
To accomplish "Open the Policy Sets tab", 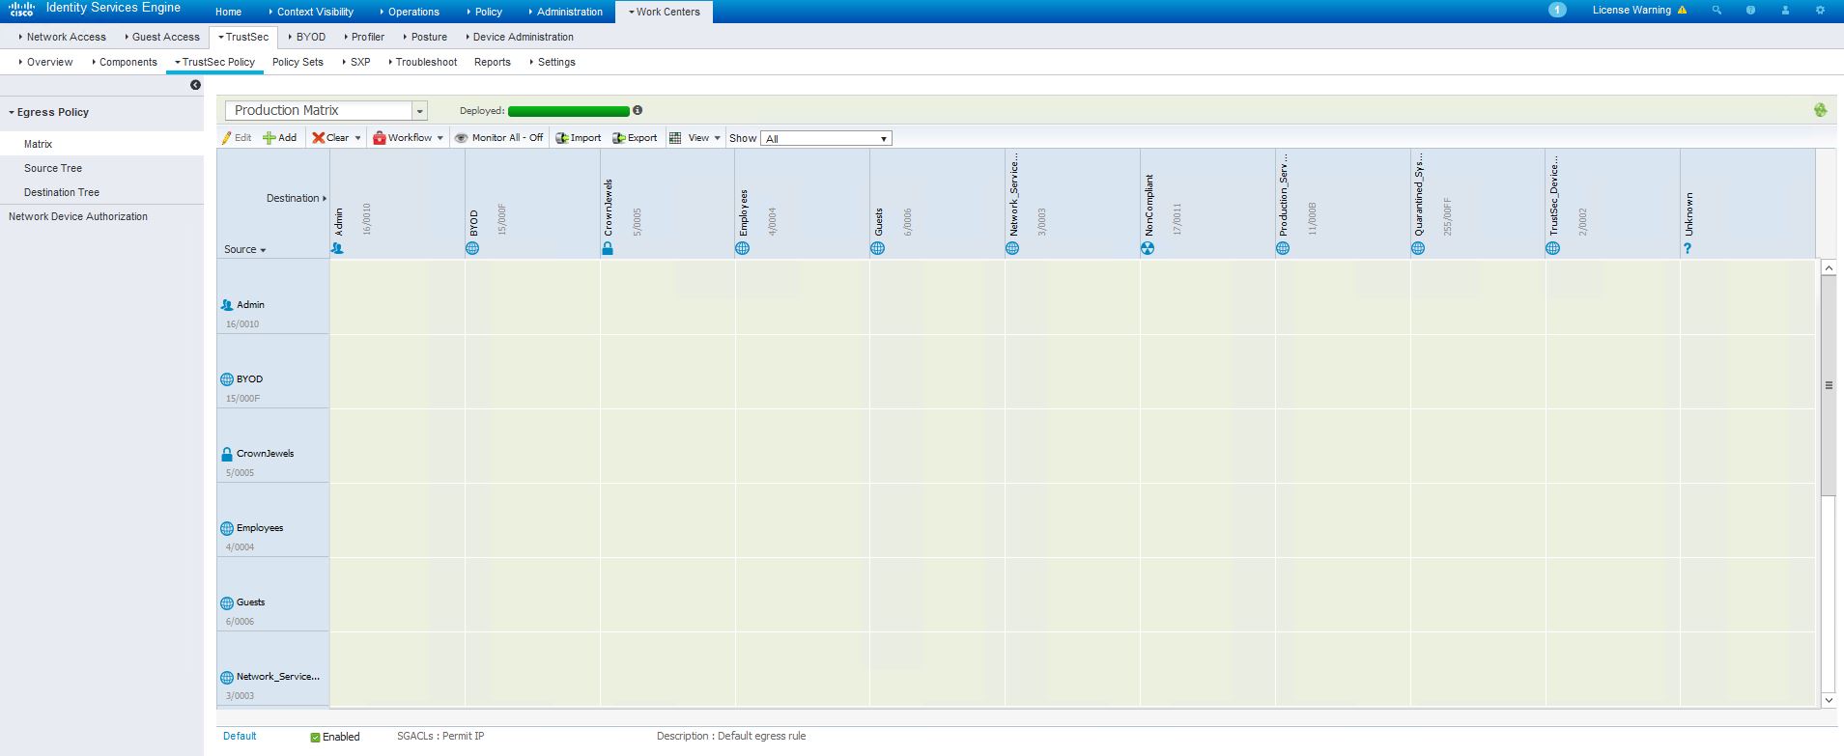I will 298,62.
